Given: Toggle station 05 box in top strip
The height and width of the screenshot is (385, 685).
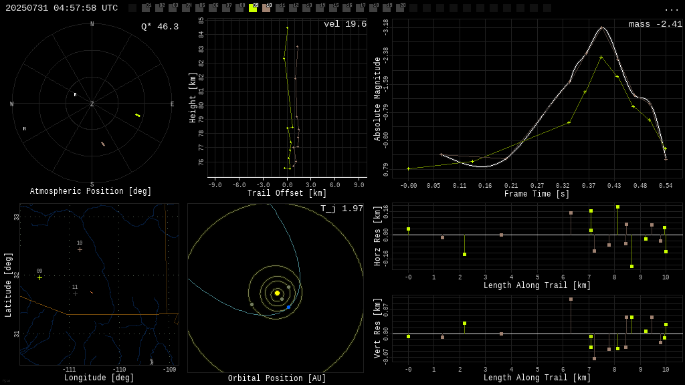Looking at the screenshot, I should [199, 8].
